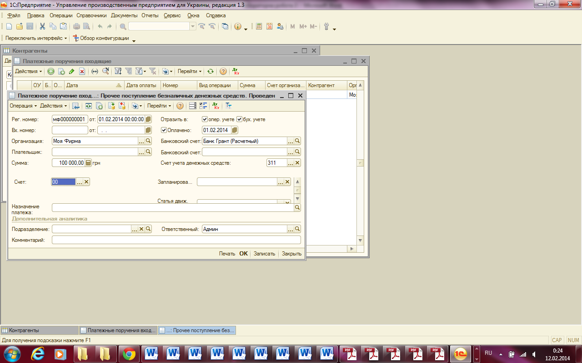This screenshot has width=582, height=363.
Task: Open the calculator icon in main toolbar
Action: click(x=259, y=27)
